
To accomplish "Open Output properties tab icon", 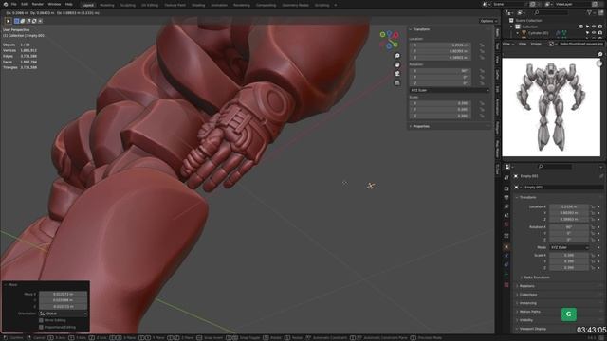I will point(506,198).
